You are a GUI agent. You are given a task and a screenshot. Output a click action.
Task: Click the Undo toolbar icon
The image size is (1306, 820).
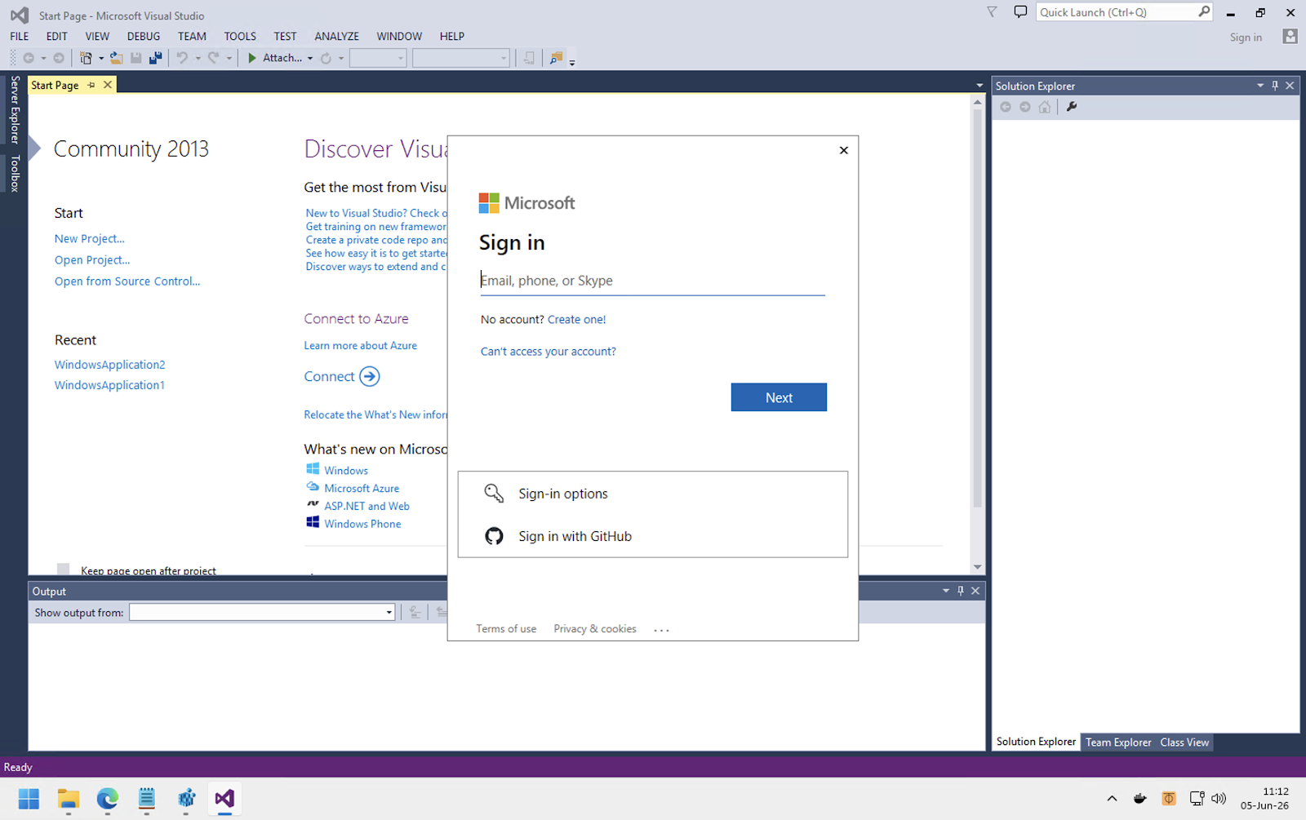click(x=182, y=58)
